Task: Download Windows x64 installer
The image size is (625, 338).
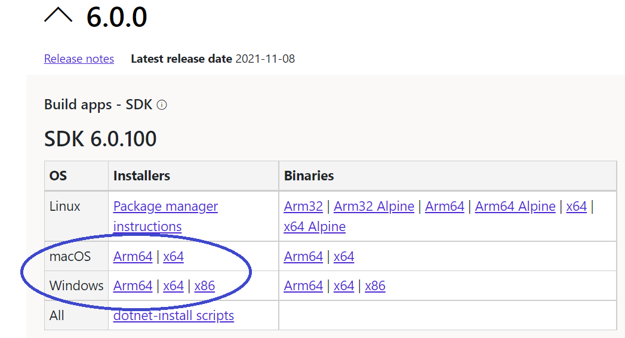Action: [x=173, y=286]
